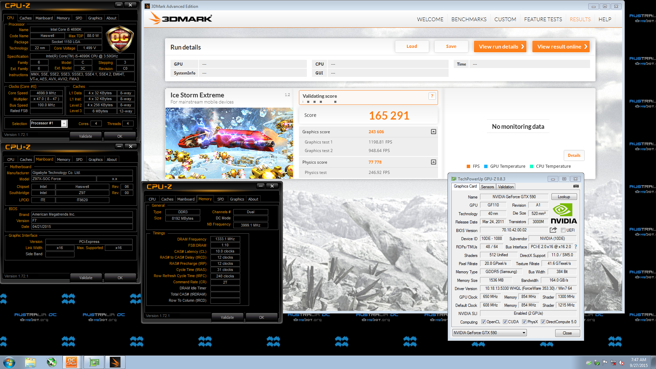This screenshot has width=656, height=369.
Task: Click the Name field showing NVIDIA GeForce GTX 590
Action: (x=514, y=197)
